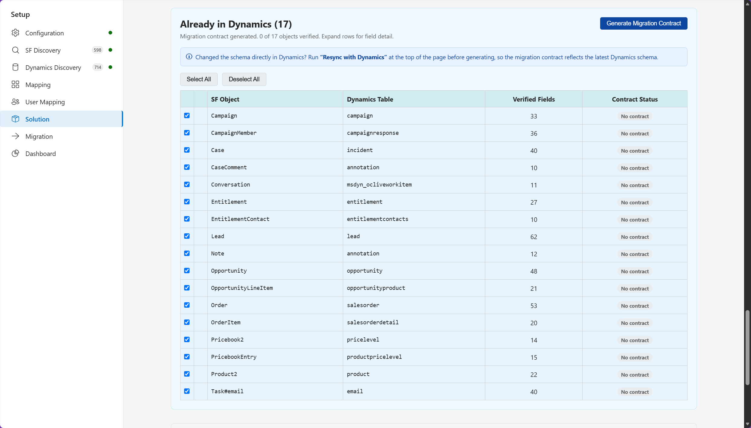Uncheck the Case row checkbox
751x428 pixels.
(187, 150)
